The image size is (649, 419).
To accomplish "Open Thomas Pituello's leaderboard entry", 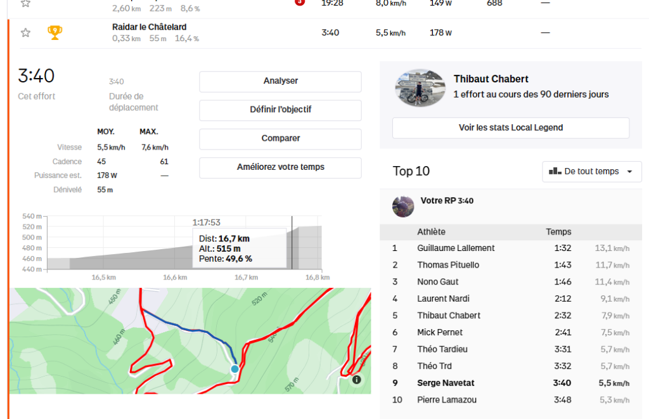I will [x=448, y=265].
